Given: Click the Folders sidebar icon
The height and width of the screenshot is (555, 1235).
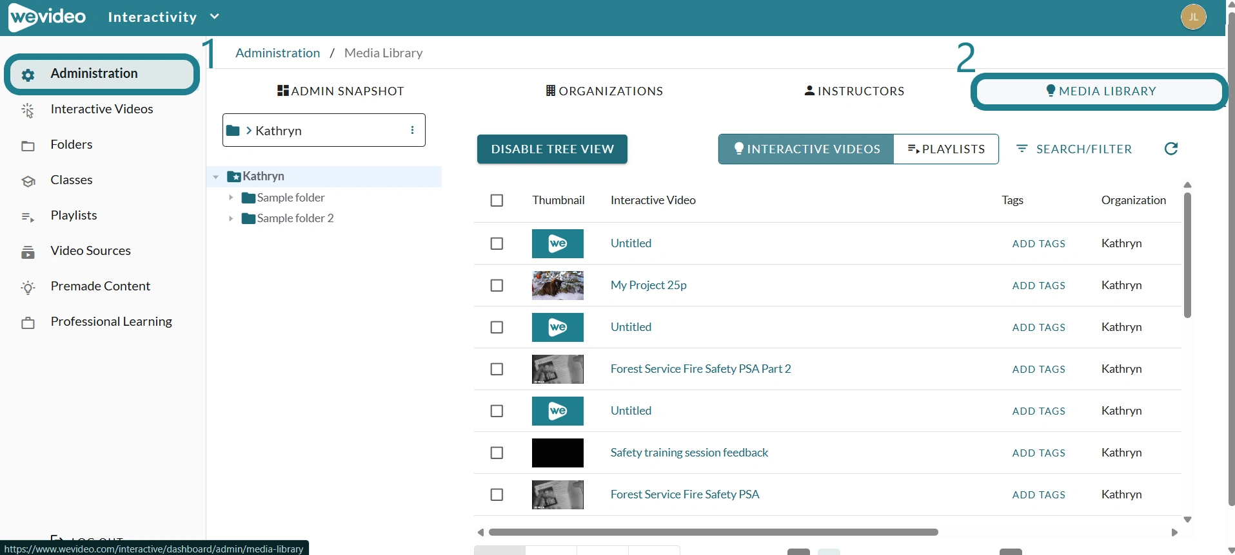Looking at the screenshot, I should [28, 146].
